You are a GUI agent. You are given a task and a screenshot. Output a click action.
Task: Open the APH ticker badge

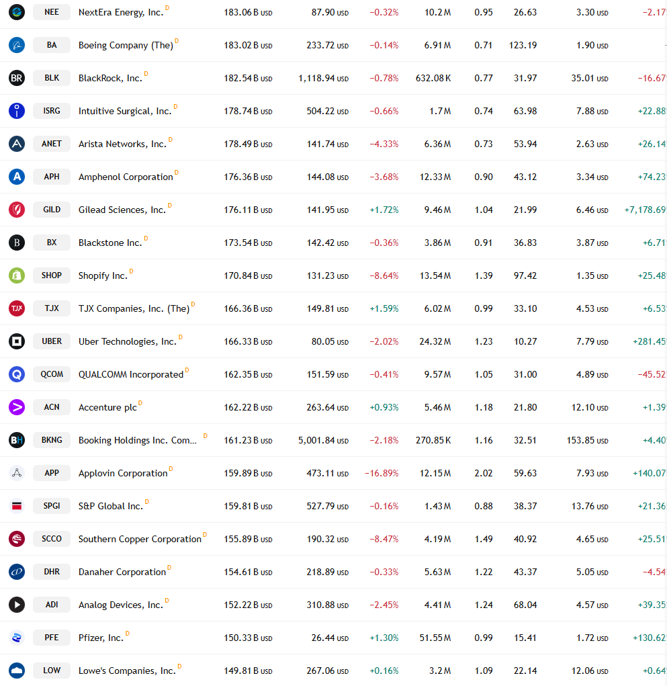(x=52, y=177)
